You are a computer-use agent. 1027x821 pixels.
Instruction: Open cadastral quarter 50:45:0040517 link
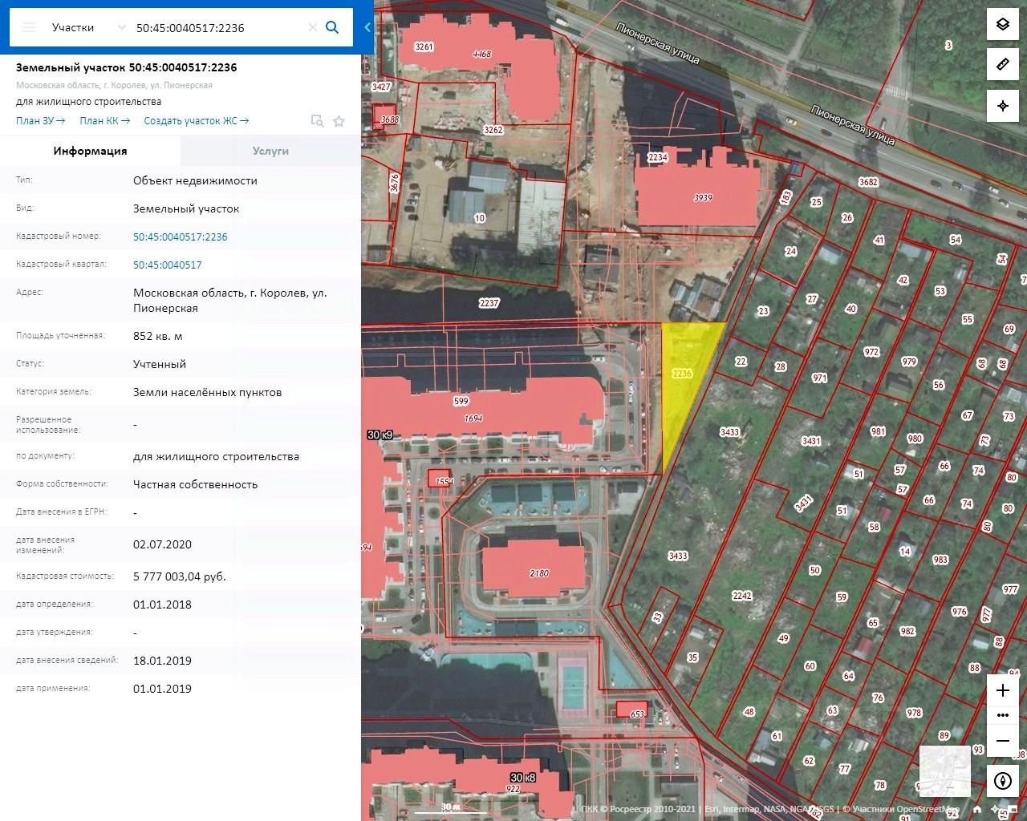coord(167,265)
